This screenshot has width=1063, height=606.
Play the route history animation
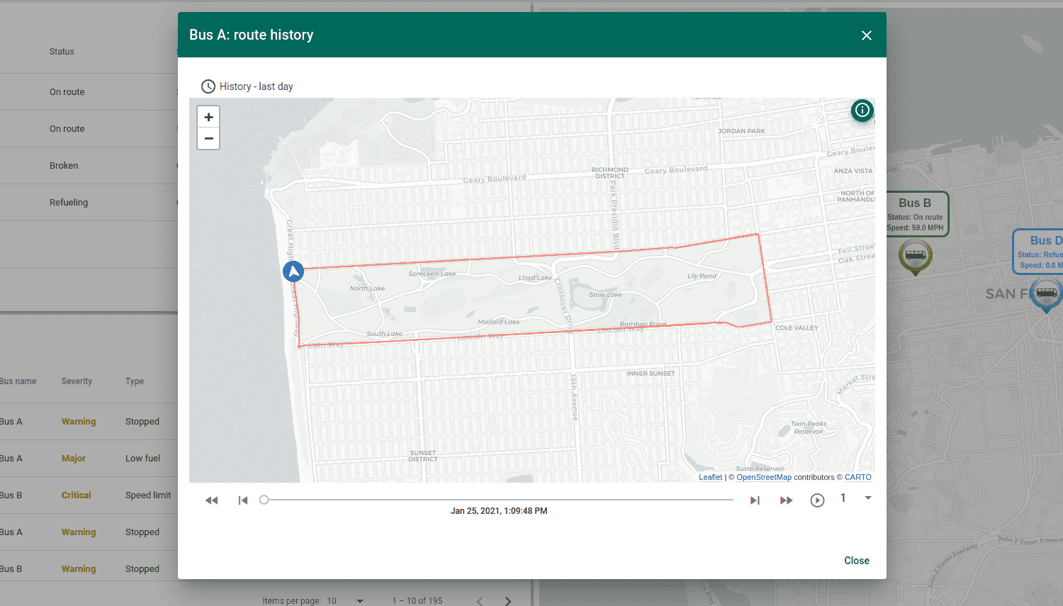coord(817,500)
